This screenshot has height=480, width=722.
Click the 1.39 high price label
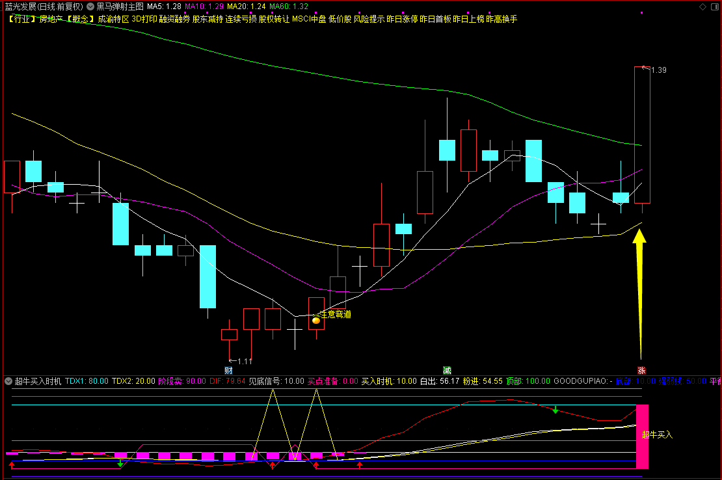(658, 70)
